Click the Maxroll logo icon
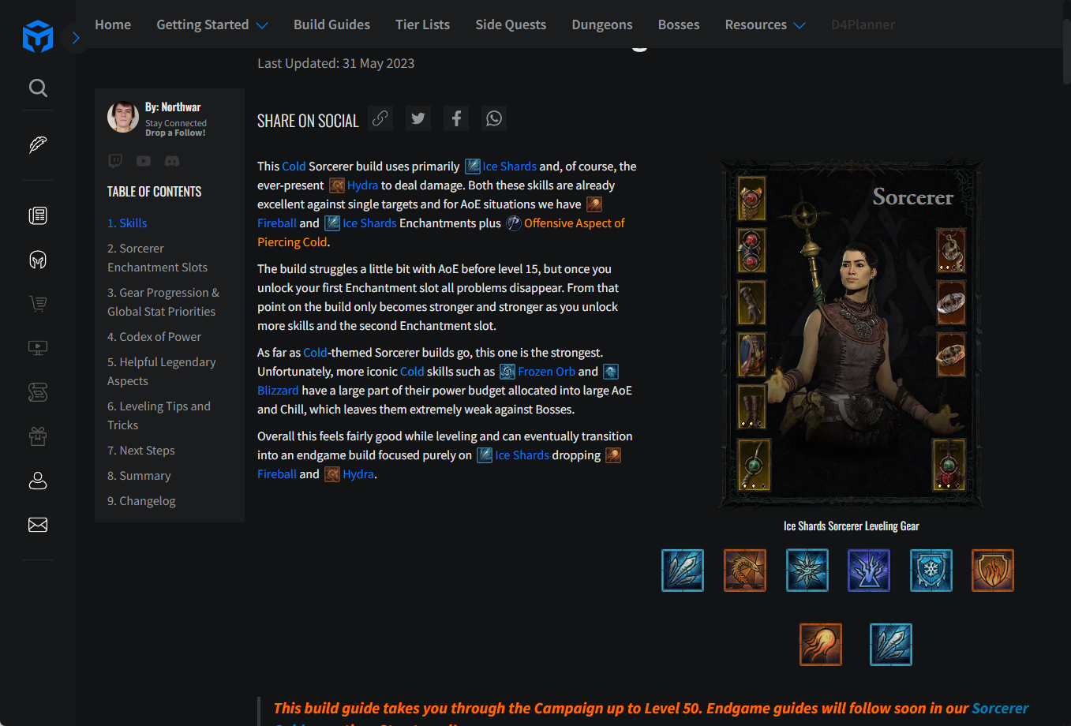1071x726 pixels. click(38, 37)
